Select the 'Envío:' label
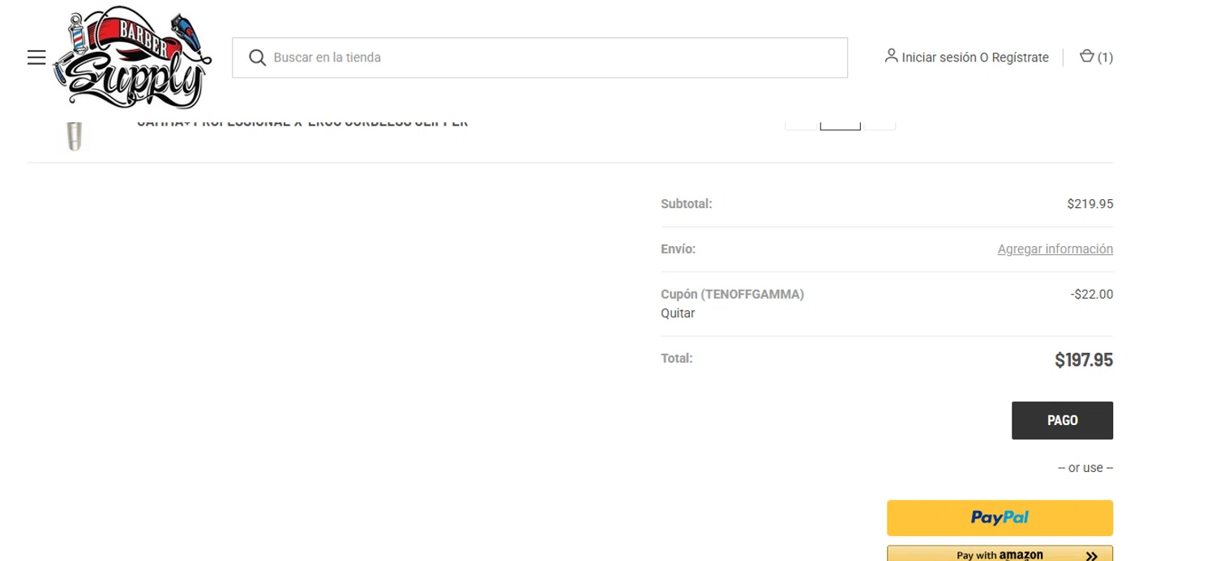This screenshot has height=561, width=1216. (678, 249)
